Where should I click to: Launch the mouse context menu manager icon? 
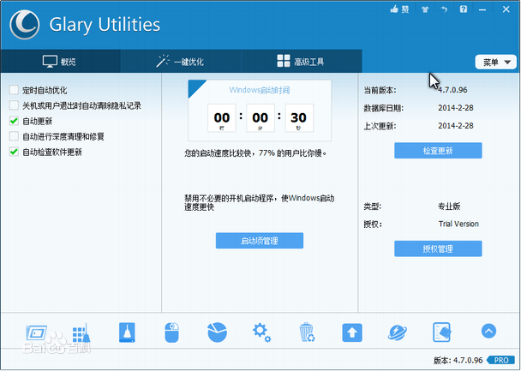[x=171, y=332]
